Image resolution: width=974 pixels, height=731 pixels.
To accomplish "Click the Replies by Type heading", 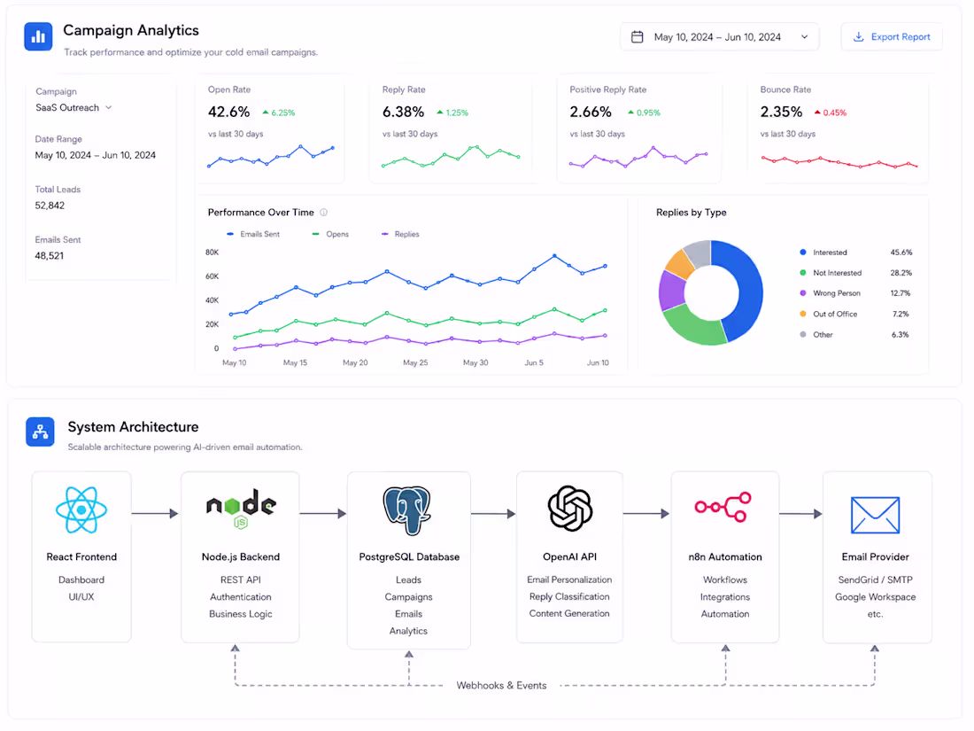I will click(x=691, y=213).
